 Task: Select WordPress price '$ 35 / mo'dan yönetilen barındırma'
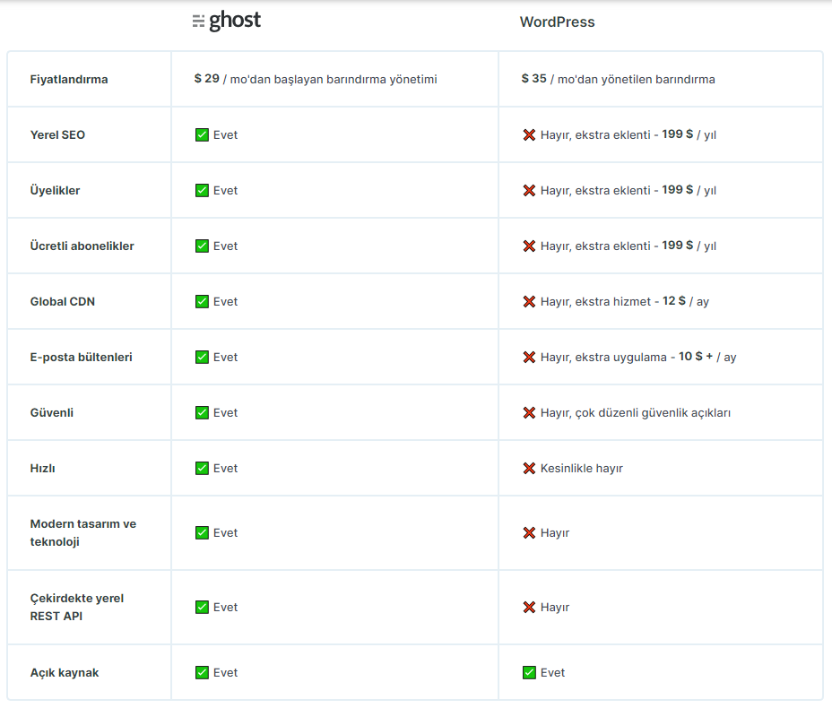[x=618, y=79]
